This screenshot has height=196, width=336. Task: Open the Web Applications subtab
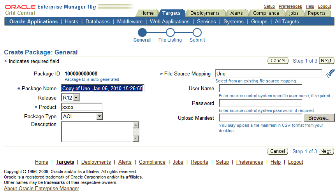click(x=170, y=22)
